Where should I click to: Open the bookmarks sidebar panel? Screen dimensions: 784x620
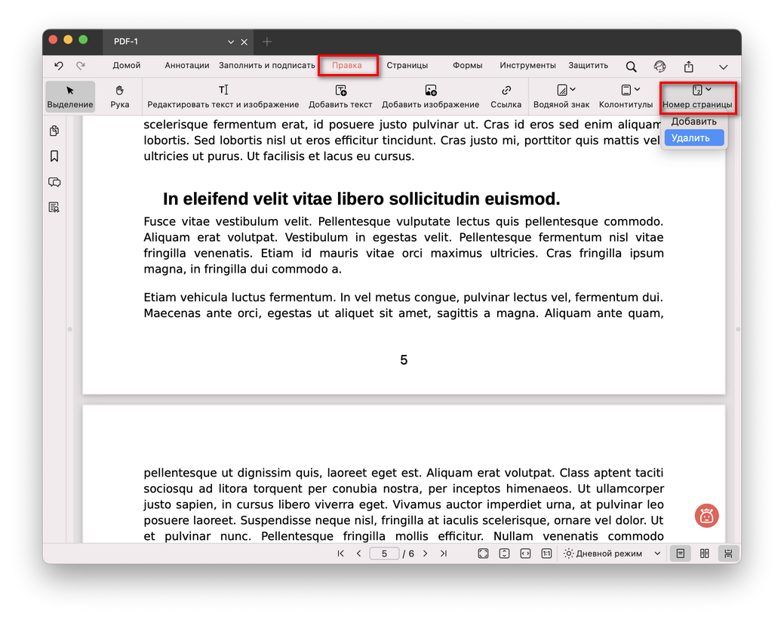coord(54,156)
